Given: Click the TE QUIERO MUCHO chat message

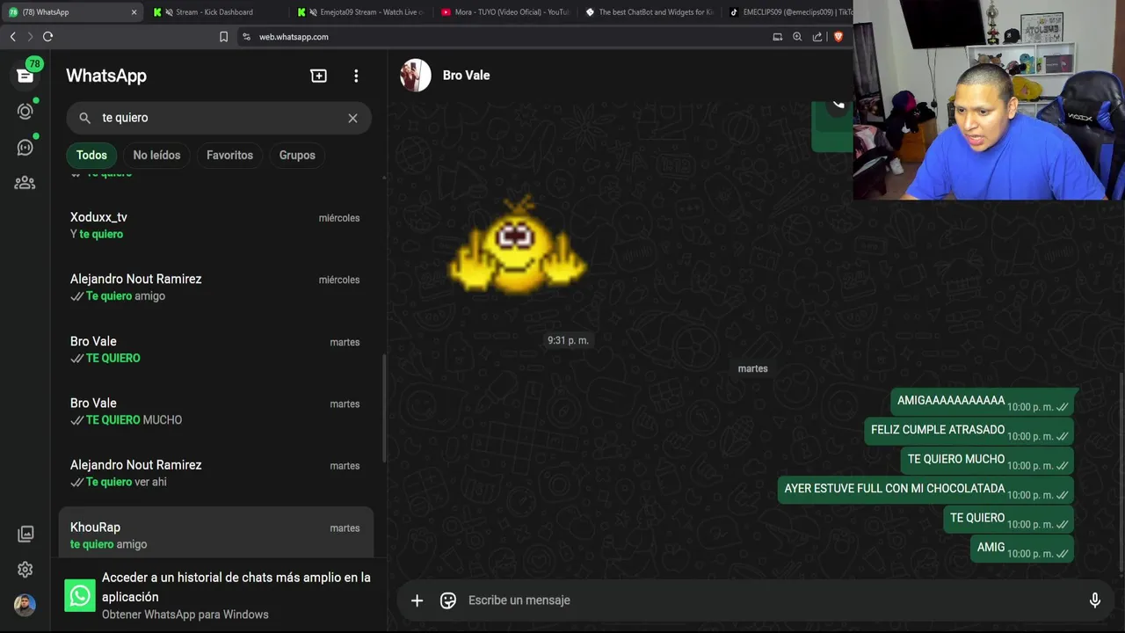Looking at the screenshot, I should coord(987,461).
